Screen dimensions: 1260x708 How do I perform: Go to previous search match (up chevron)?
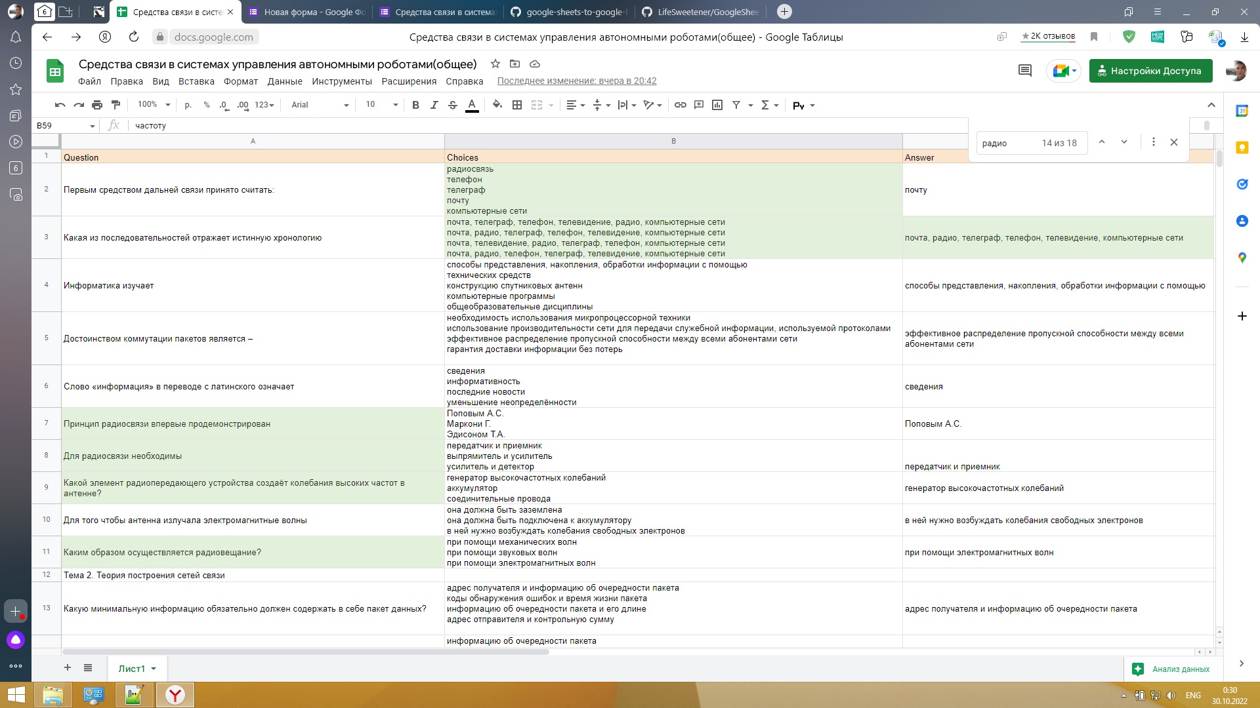click(x=1102, y=142)
